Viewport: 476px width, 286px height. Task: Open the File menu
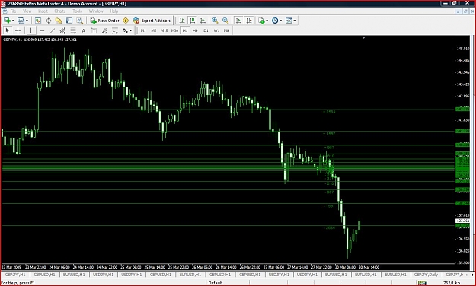click(x=14, y=11)
